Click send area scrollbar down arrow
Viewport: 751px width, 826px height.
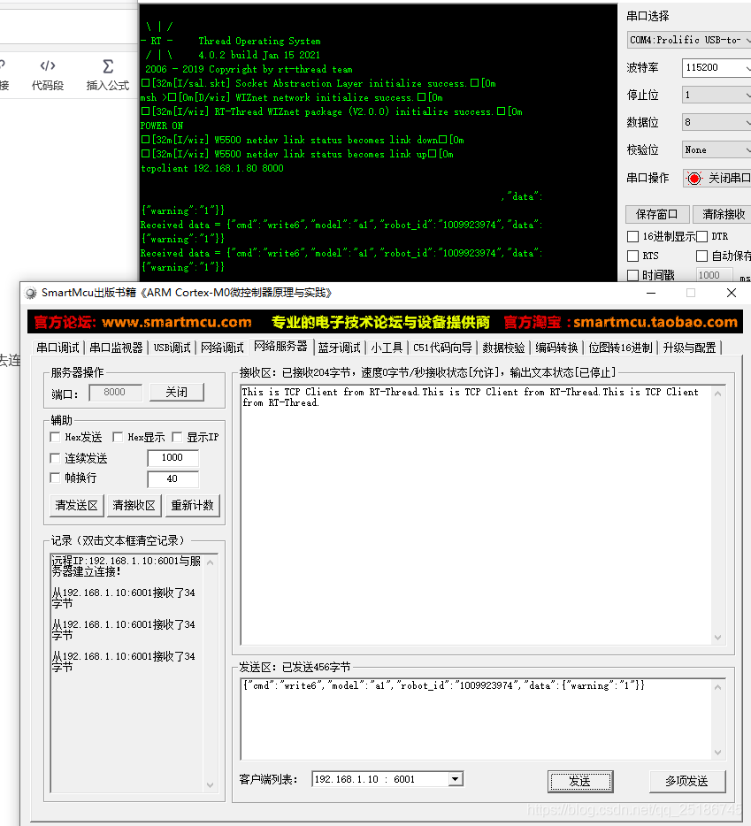717,753
